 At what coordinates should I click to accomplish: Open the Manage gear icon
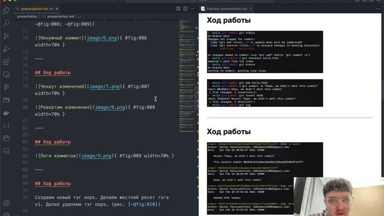tap(7, 214)
